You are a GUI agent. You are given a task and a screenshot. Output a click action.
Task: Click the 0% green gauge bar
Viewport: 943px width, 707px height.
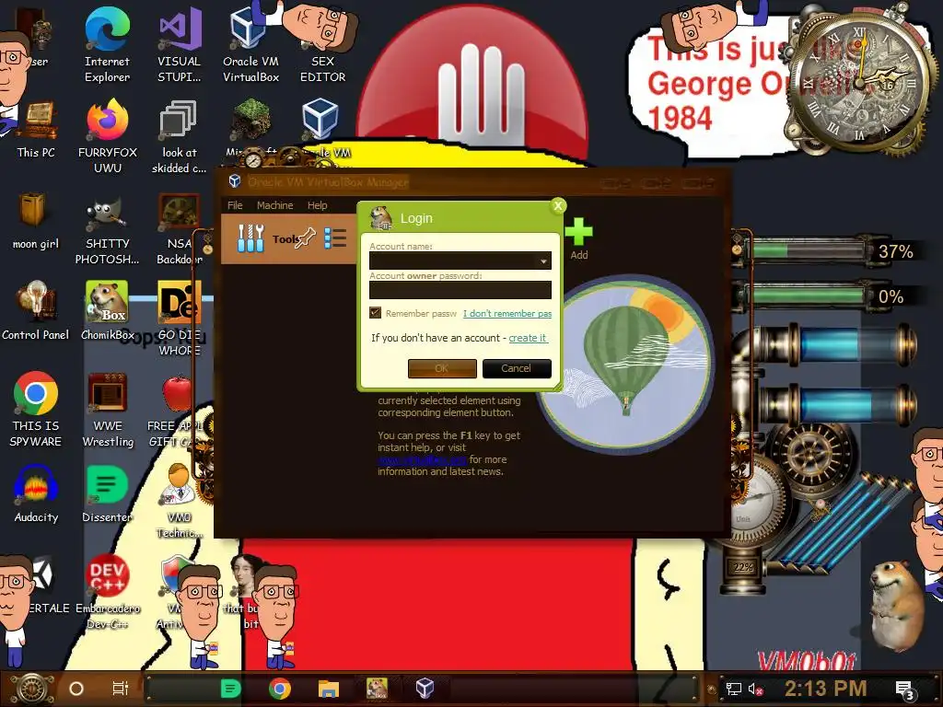pyautogui.click(x=808, y=296)
